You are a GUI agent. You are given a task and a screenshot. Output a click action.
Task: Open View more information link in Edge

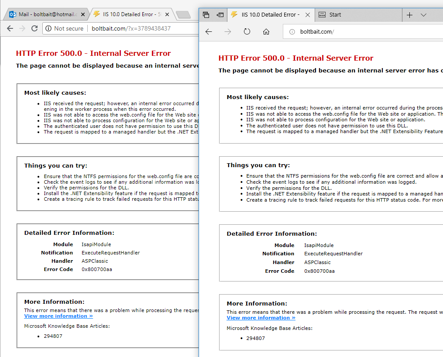[x=261, y=318]
